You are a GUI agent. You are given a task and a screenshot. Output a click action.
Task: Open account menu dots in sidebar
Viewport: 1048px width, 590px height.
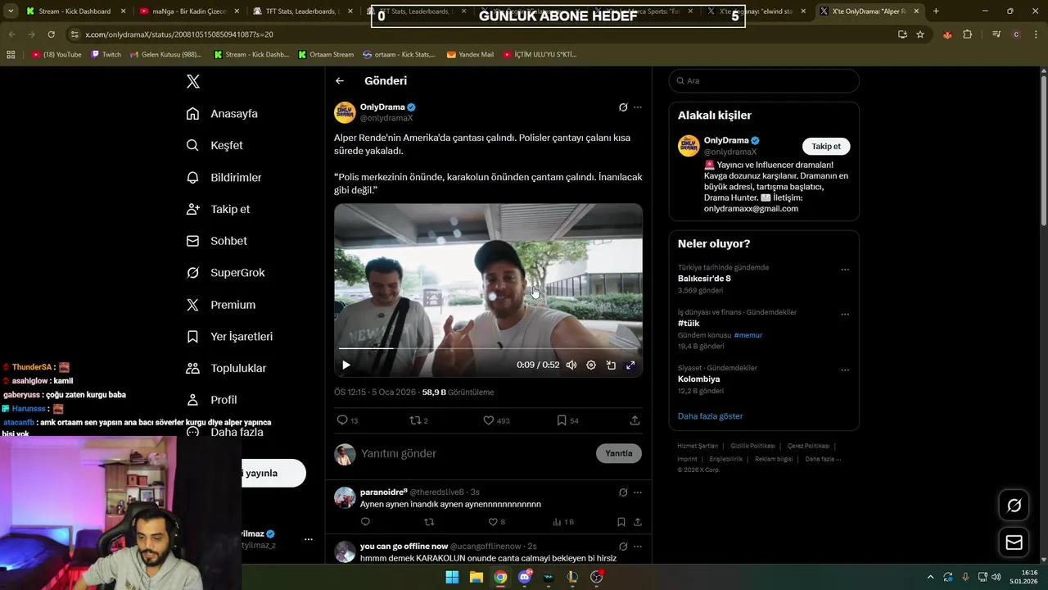[x=309, y=539]
